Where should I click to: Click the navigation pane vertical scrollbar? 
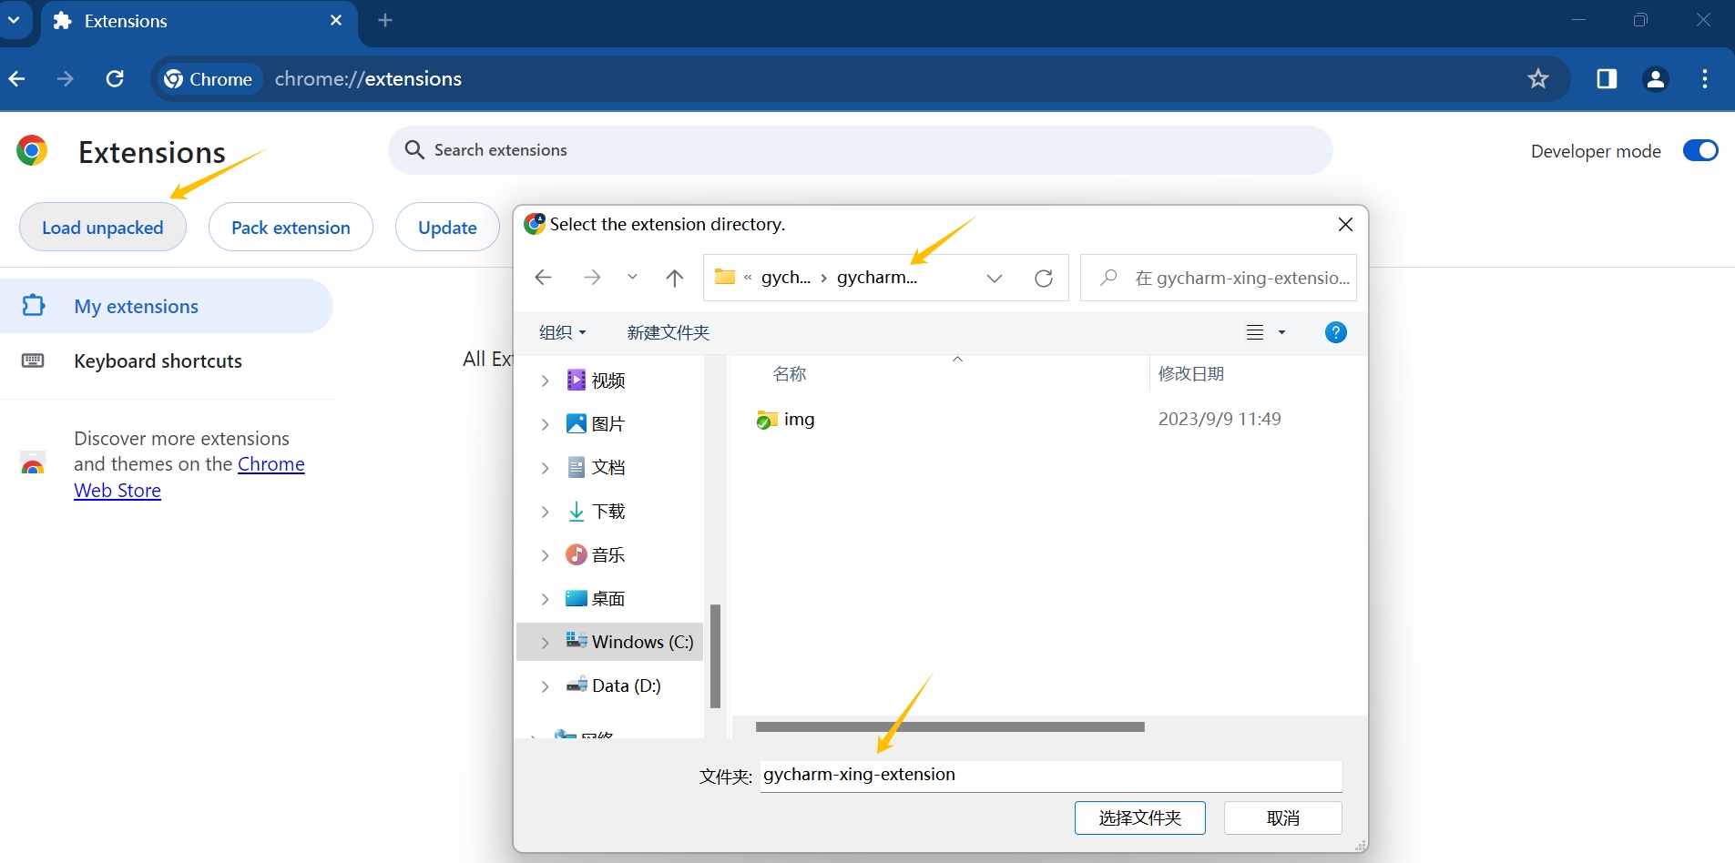coord(716,656)
